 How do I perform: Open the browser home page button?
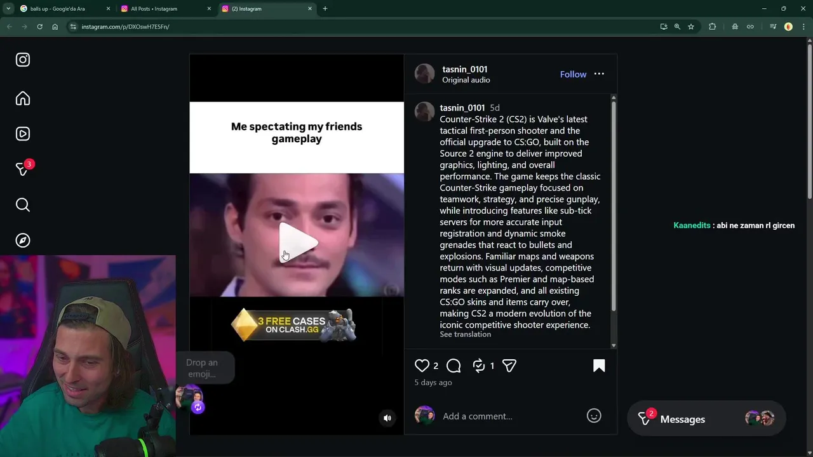(x=55, y=27)
